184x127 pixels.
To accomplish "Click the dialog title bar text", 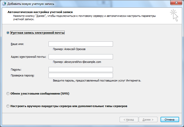I will point(31,4).
